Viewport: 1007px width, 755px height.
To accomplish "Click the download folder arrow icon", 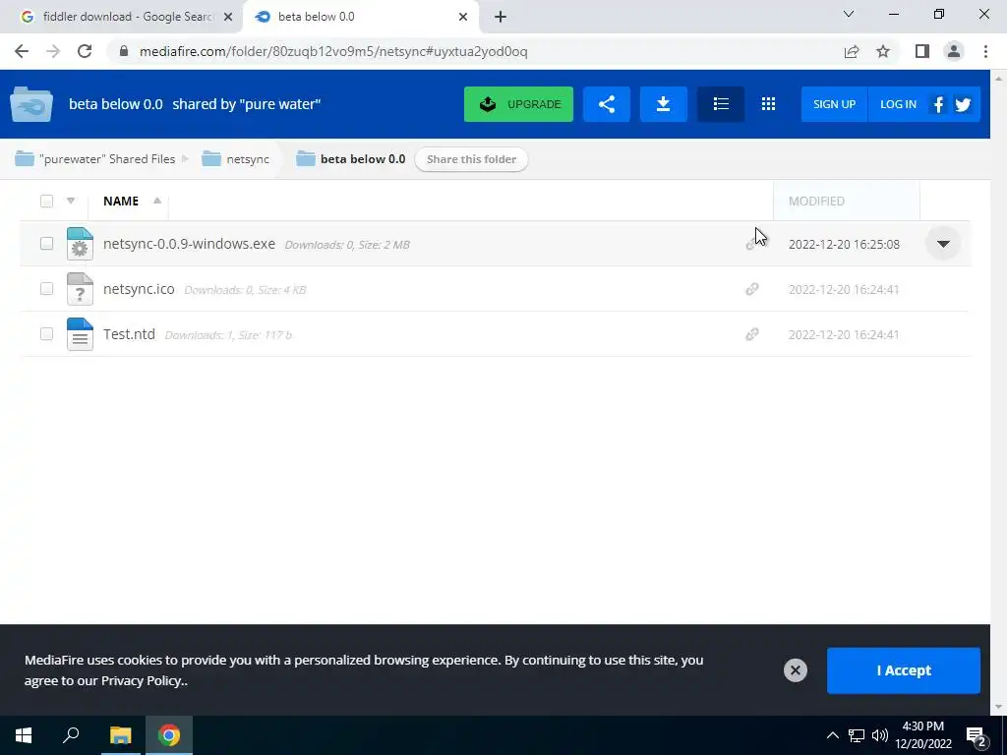I will (x=664, y=104).
